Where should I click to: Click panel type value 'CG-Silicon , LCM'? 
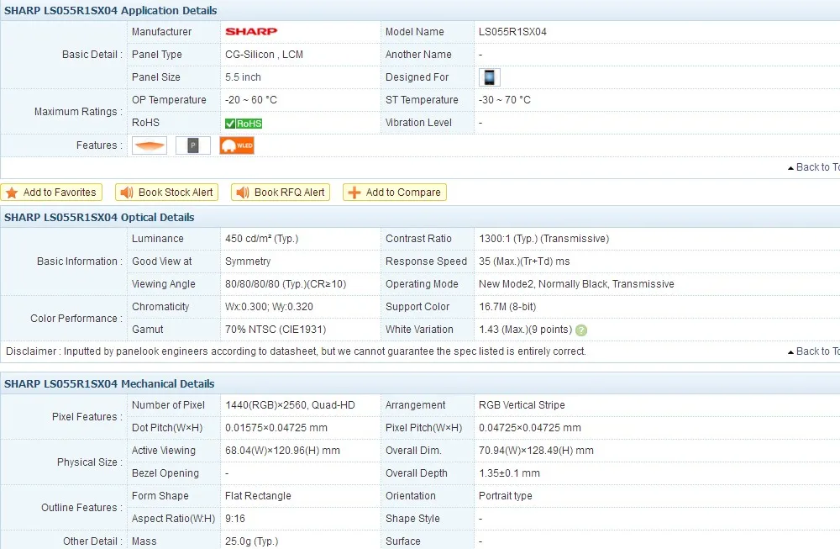264,54
